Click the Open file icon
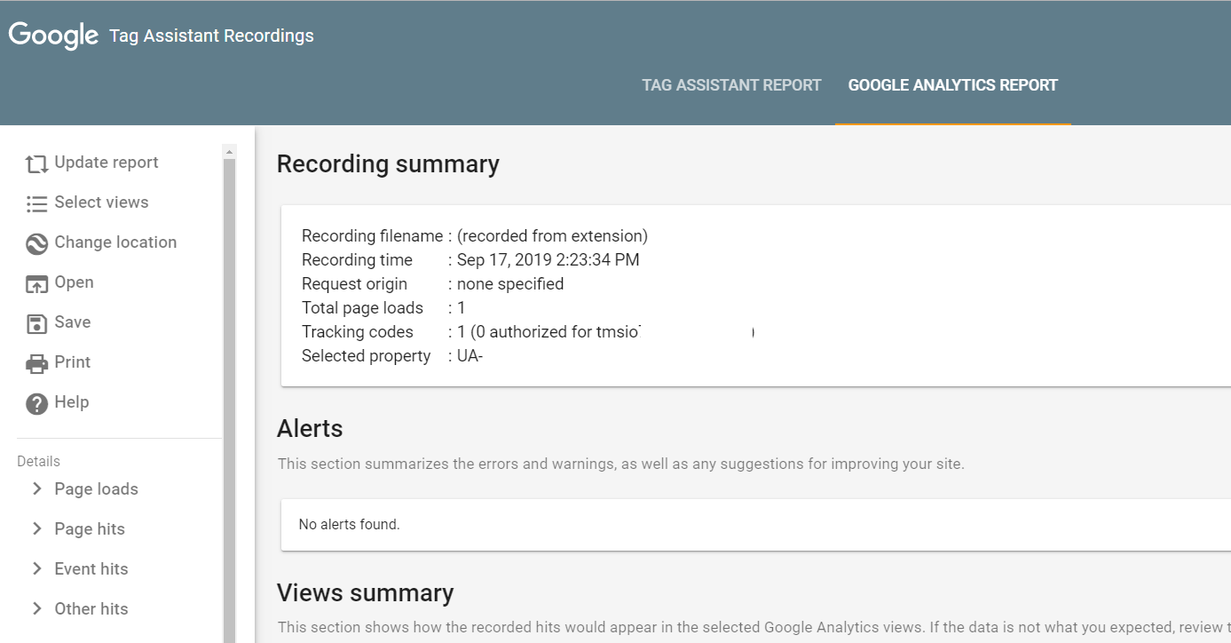 [36, 283]
